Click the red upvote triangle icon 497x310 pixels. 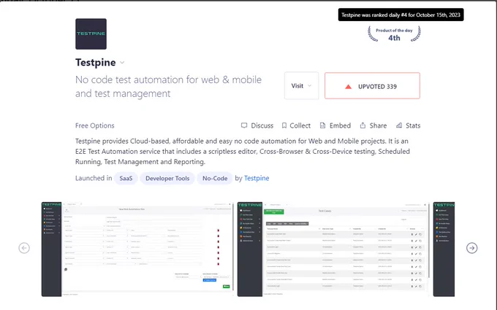point(348,87)
